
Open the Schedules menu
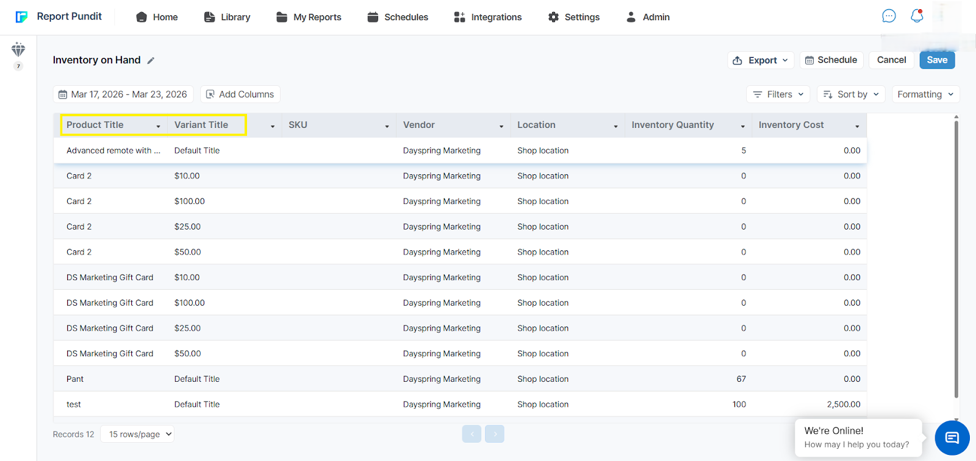tap(398, 17)
